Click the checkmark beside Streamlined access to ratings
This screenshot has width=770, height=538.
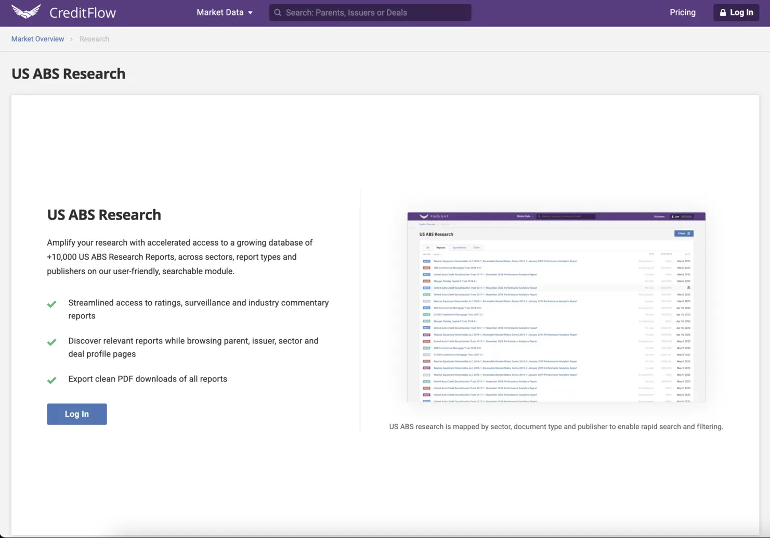coord(51,304)
